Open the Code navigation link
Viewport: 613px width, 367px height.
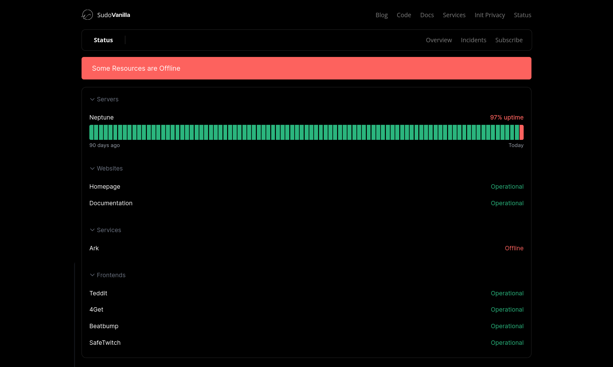click(x=404, y=15)
